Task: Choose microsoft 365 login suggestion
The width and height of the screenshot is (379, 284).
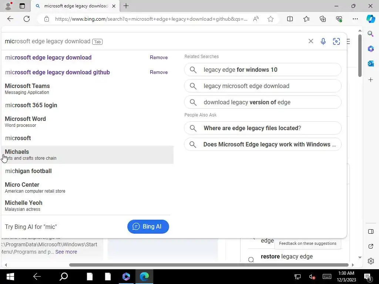Action: (87, 105)
